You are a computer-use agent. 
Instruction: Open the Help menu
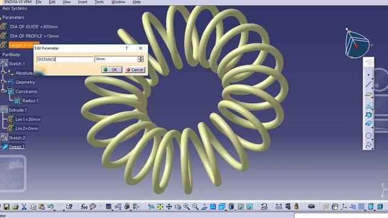pyautogui.click(x=136, y=2)
